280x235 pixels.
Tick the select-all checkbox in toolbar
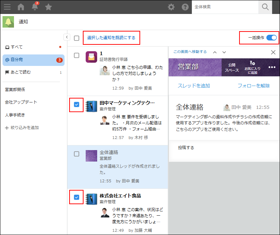pyautogui.click(x=77, y=38)
